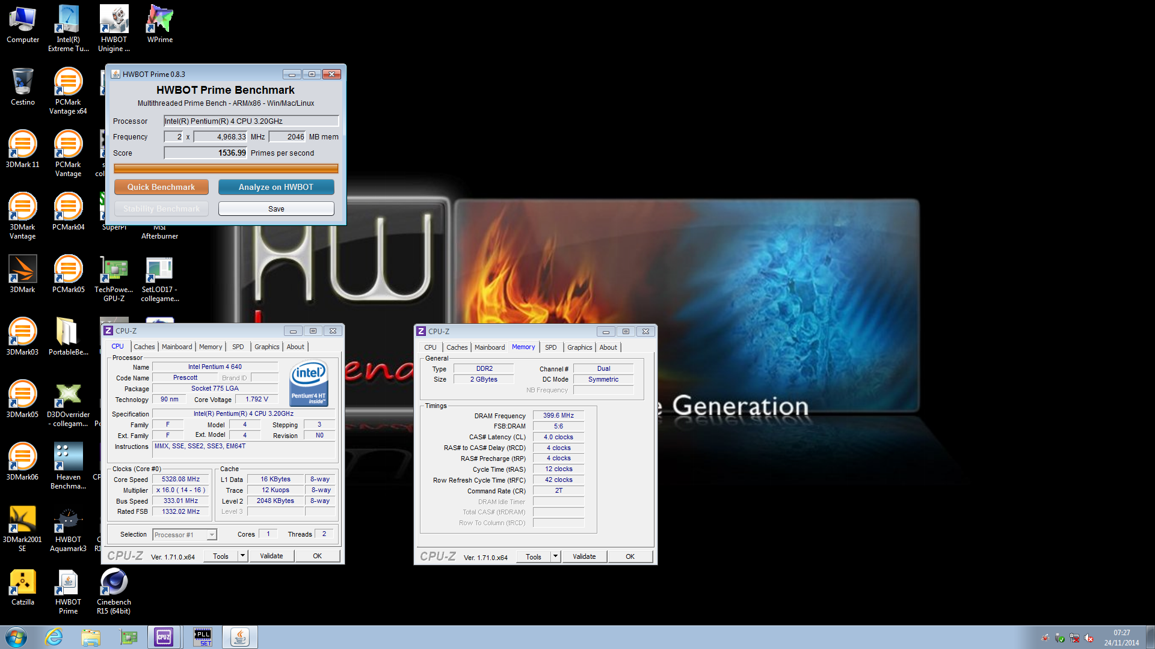
Task: Switch to CPU tab in right CPU-Z
Action: pyautogui.click(x=430, y=347)
